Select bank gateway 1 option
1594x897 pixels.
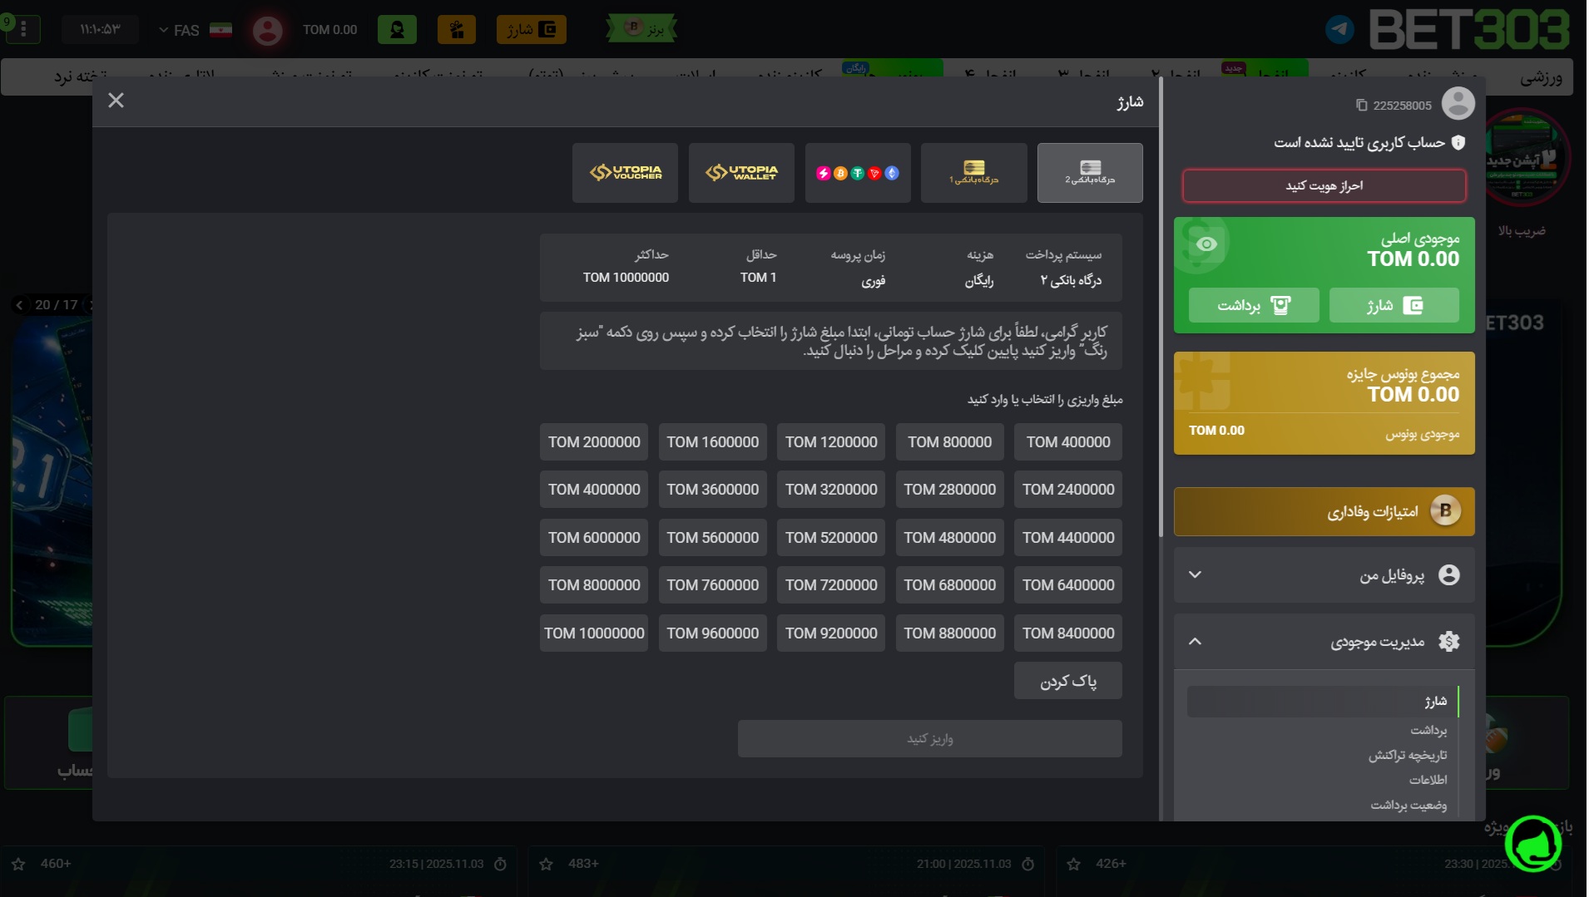click(x=973, y=173)
